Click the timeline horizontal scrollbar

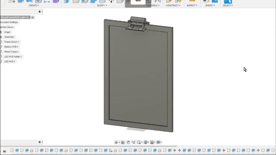(x=89, y=146)
